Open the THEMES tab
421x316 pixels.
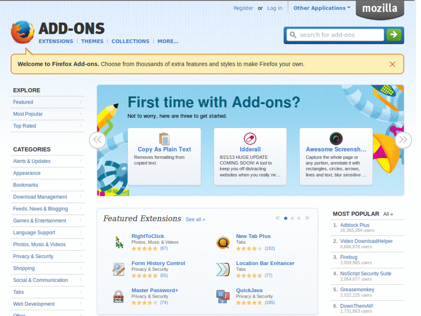(x=92, y=41)
